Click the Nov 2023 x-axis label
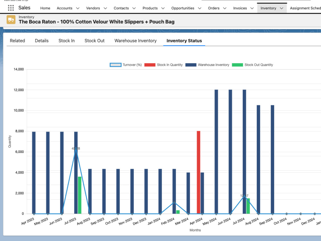 click(x=126, y=221)
